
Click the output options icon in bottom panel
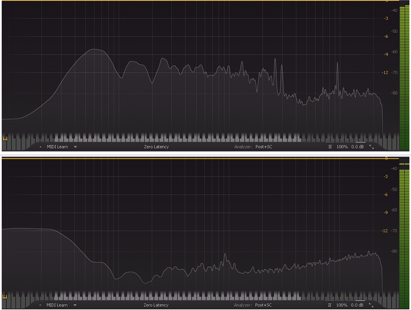(x=330, y=305)
